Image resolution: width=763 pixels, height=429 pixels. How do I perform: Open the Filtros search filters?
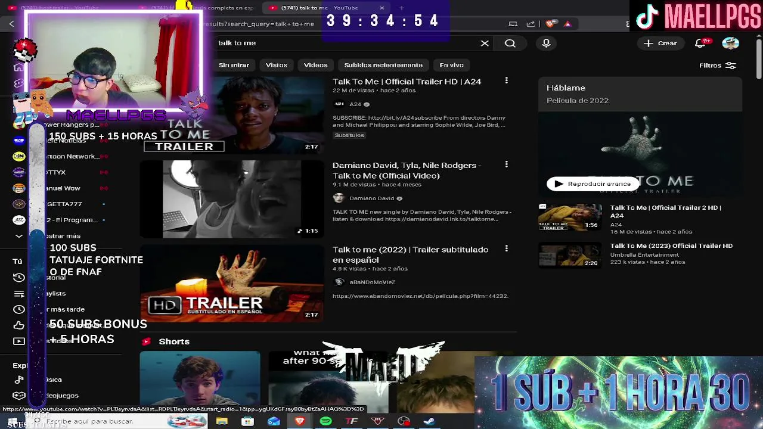tap(718, 65)
